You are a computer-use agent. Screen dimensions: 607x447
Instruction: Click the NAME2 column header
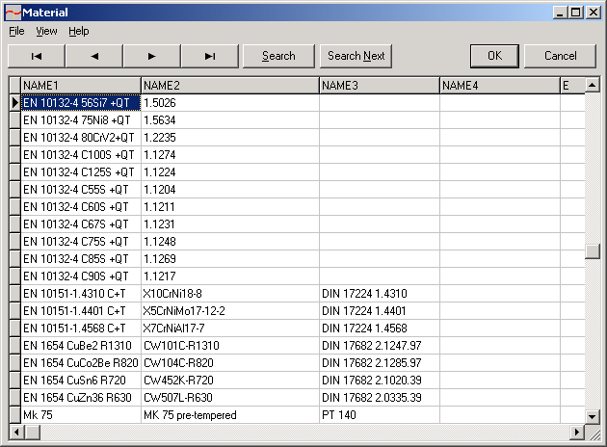(x=229, y=86)
